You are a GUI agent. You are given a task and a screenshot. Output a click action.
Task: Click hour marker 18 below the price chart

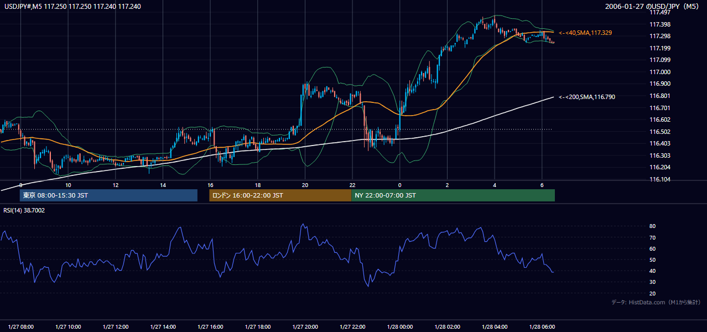coord(258,185)
